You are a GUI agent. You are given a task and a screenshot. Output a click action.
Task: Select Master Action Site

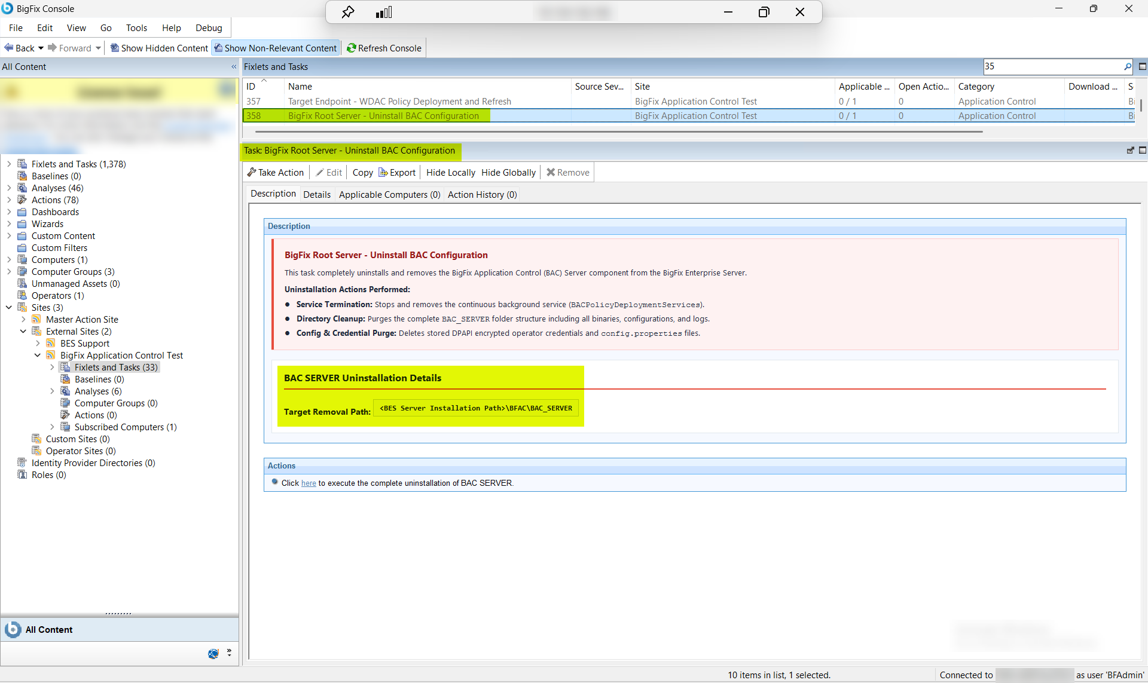[x=82, y=319]
